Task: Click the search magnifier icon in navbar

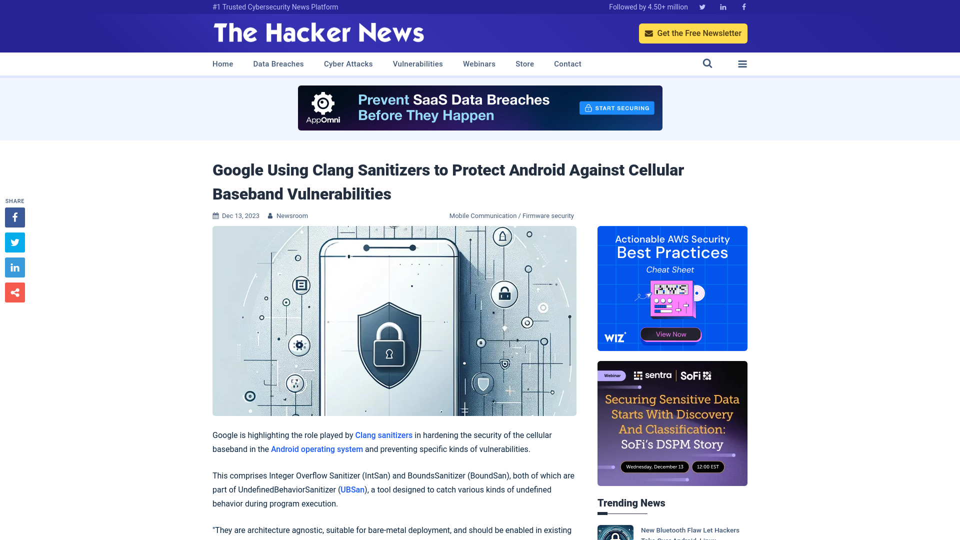Action: pos(707,64)
